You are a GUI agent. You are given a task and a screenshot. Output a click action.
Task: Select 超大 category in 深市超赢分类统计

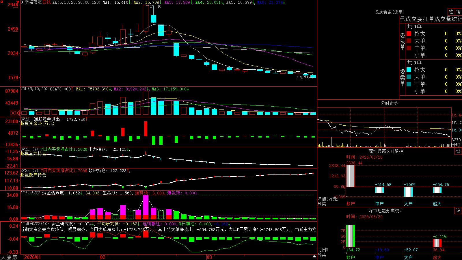point(437,257)
